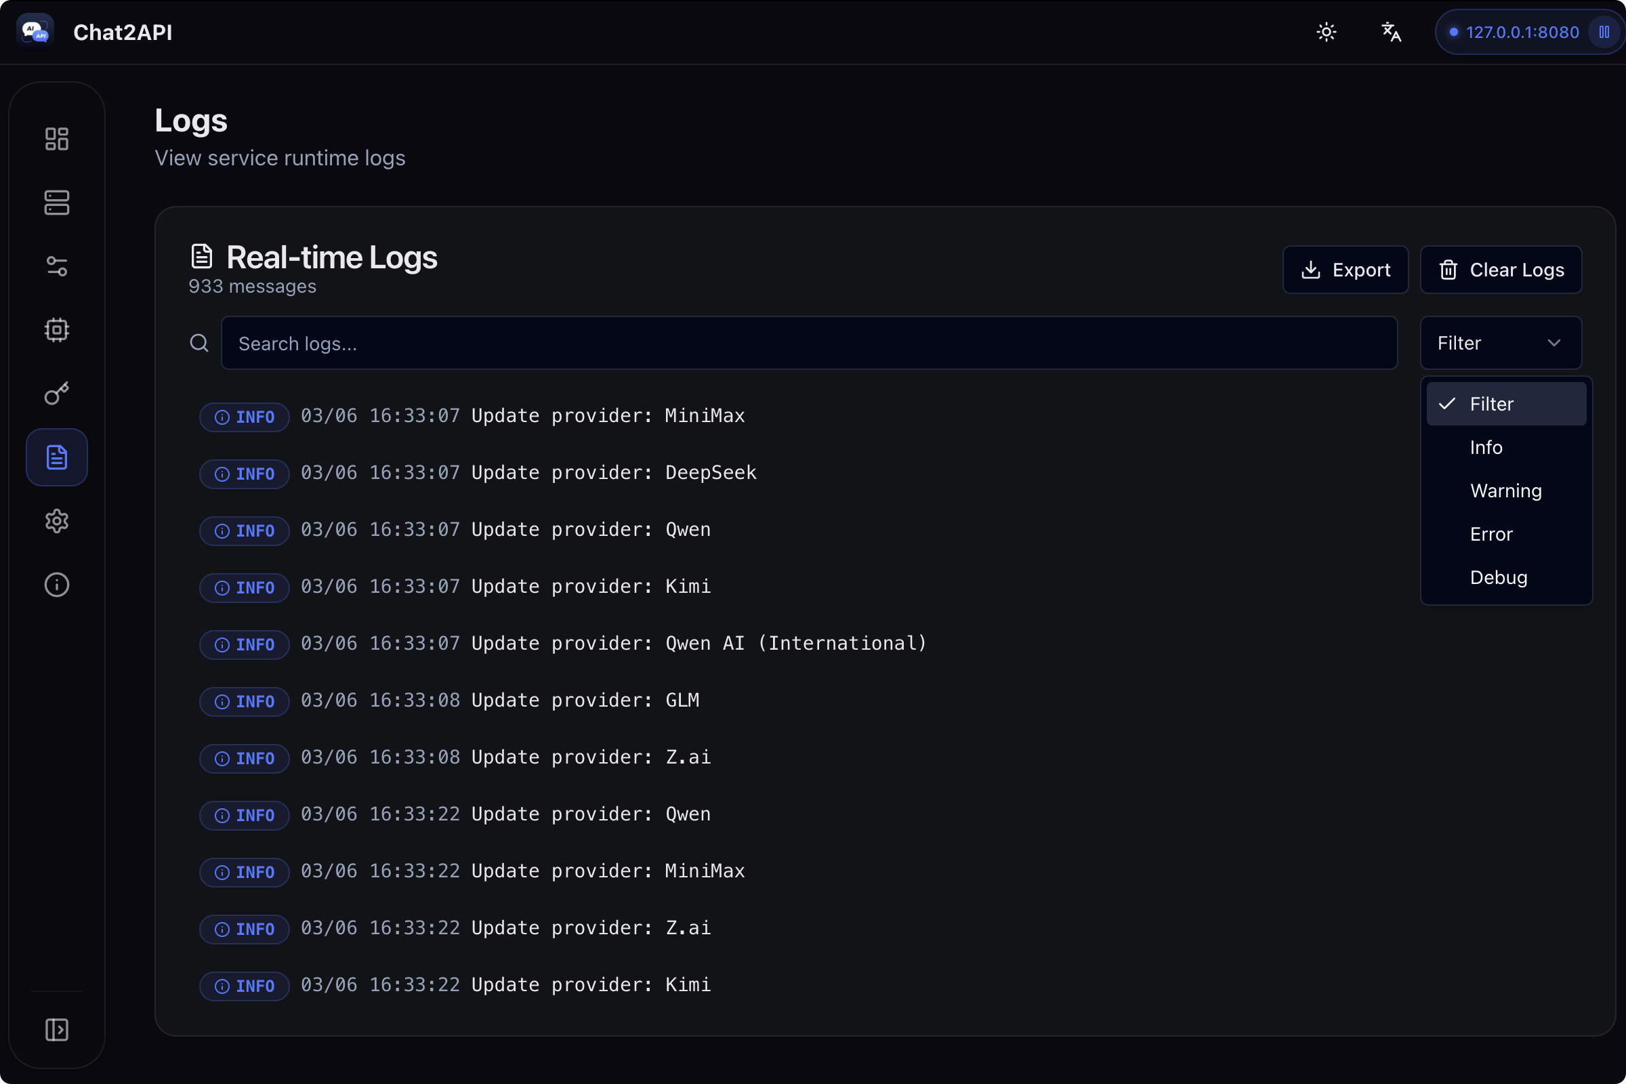The width and height of the screenshot is (1626, 1084).
Task: Expand the Filter dropdown
Action: click(1501, 342)
